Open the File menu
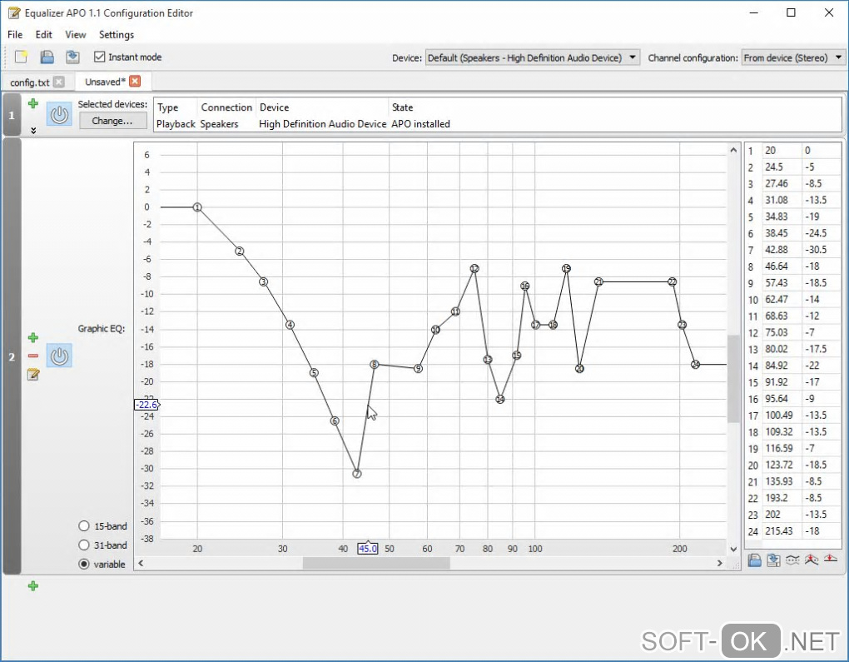The image size is (849, 662). tap(15, 35)
